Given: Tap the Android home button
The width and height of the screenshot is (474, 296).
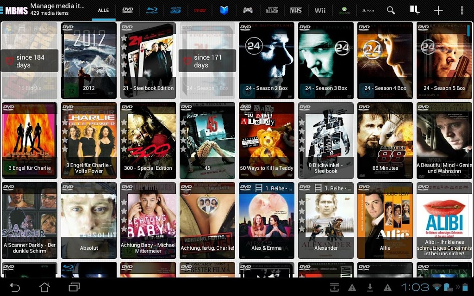Looking at the screenshot, I should tap(44, 287).
